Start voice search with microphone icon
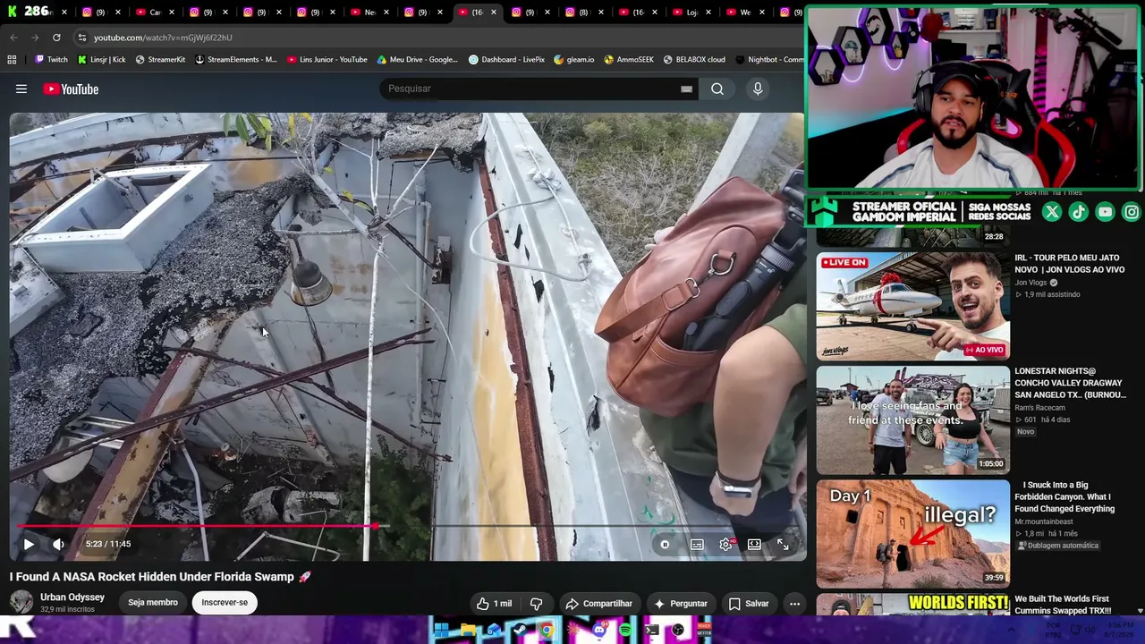This screenshot has width=1145, height=644. pos(758,89)
